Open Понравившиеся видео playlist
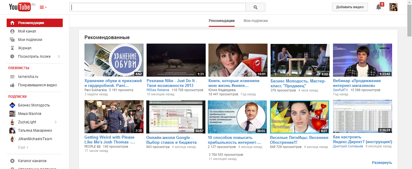The width and height of the screenshot is (412, 169). (37, 85)
